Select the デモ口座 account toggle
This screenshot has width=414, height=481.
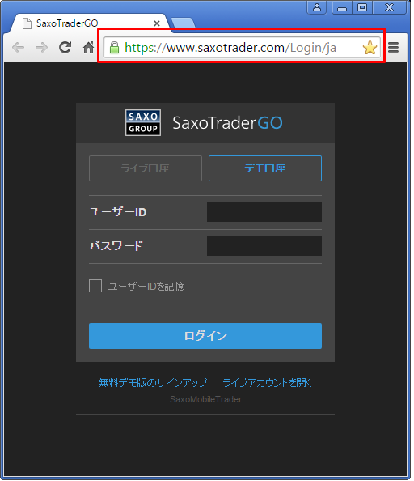click(x=265, y=168)
